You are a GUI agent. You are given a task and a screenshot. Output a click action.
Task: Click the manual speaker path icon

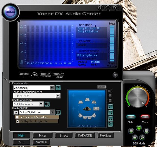click(x=111, y=124)
